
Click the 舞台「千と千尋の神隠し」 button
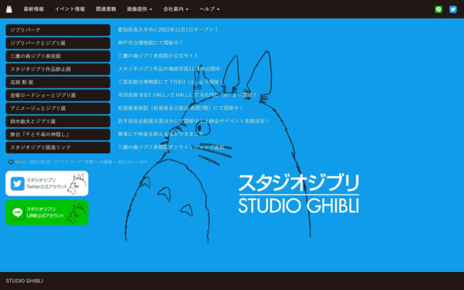(58, 134)
